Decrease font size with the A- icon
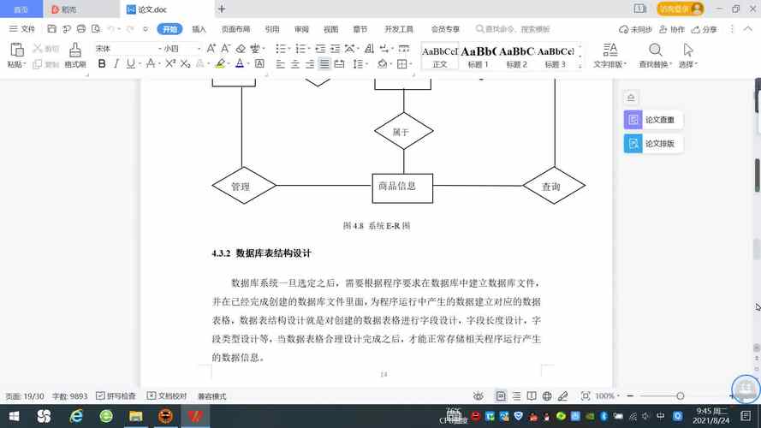Viewport: 761px width, 428px height. tap(226, 49)
